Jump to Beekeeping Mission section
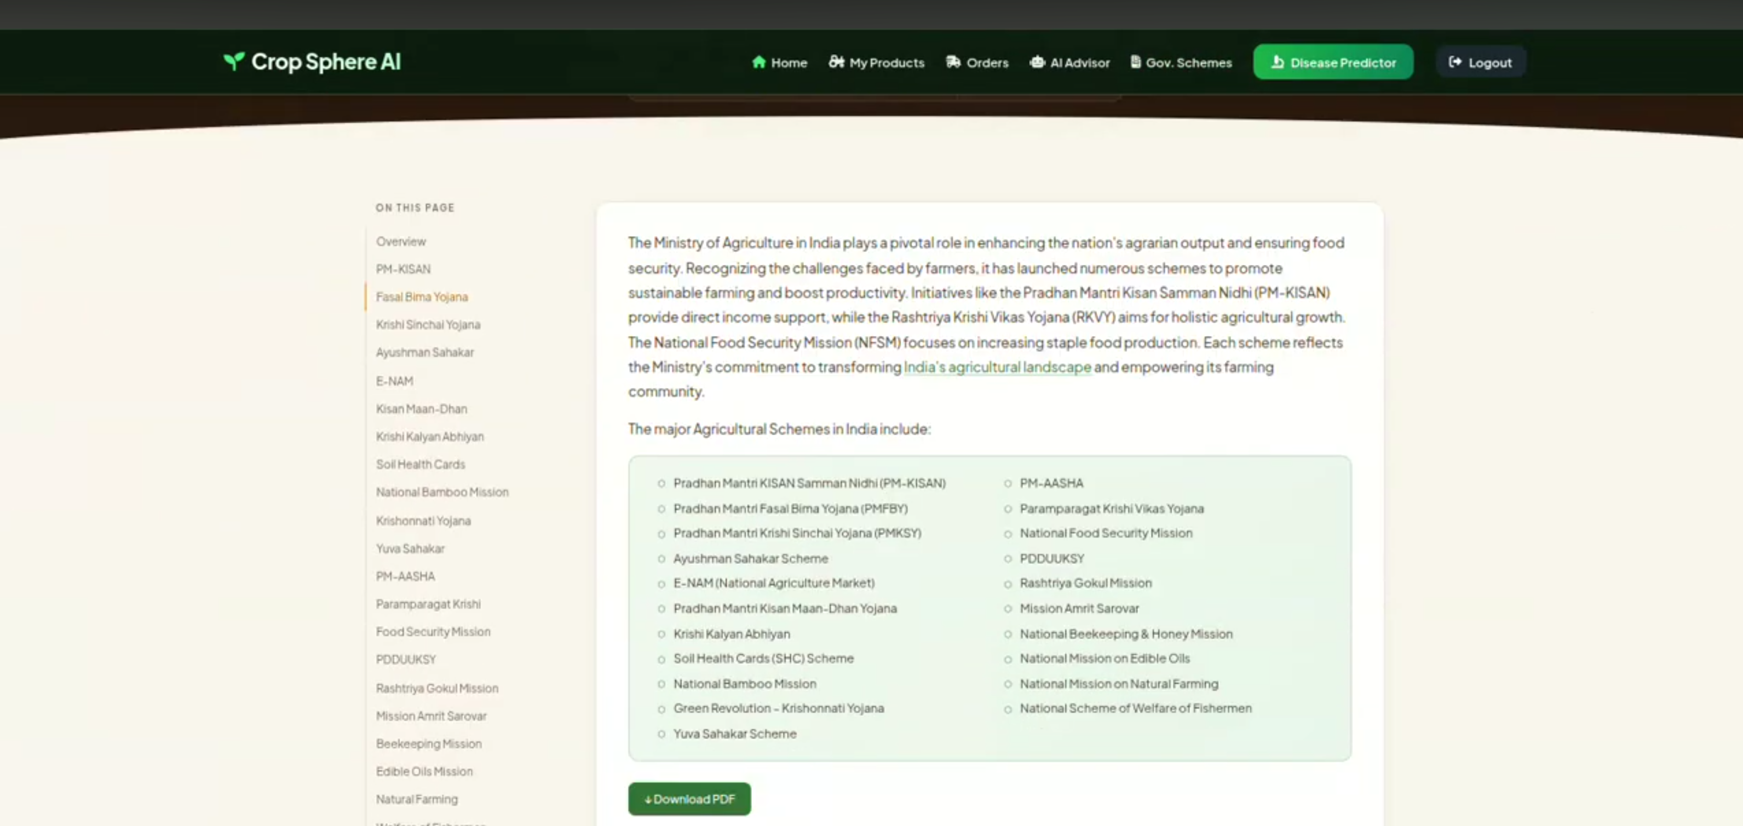 [429, 743]
